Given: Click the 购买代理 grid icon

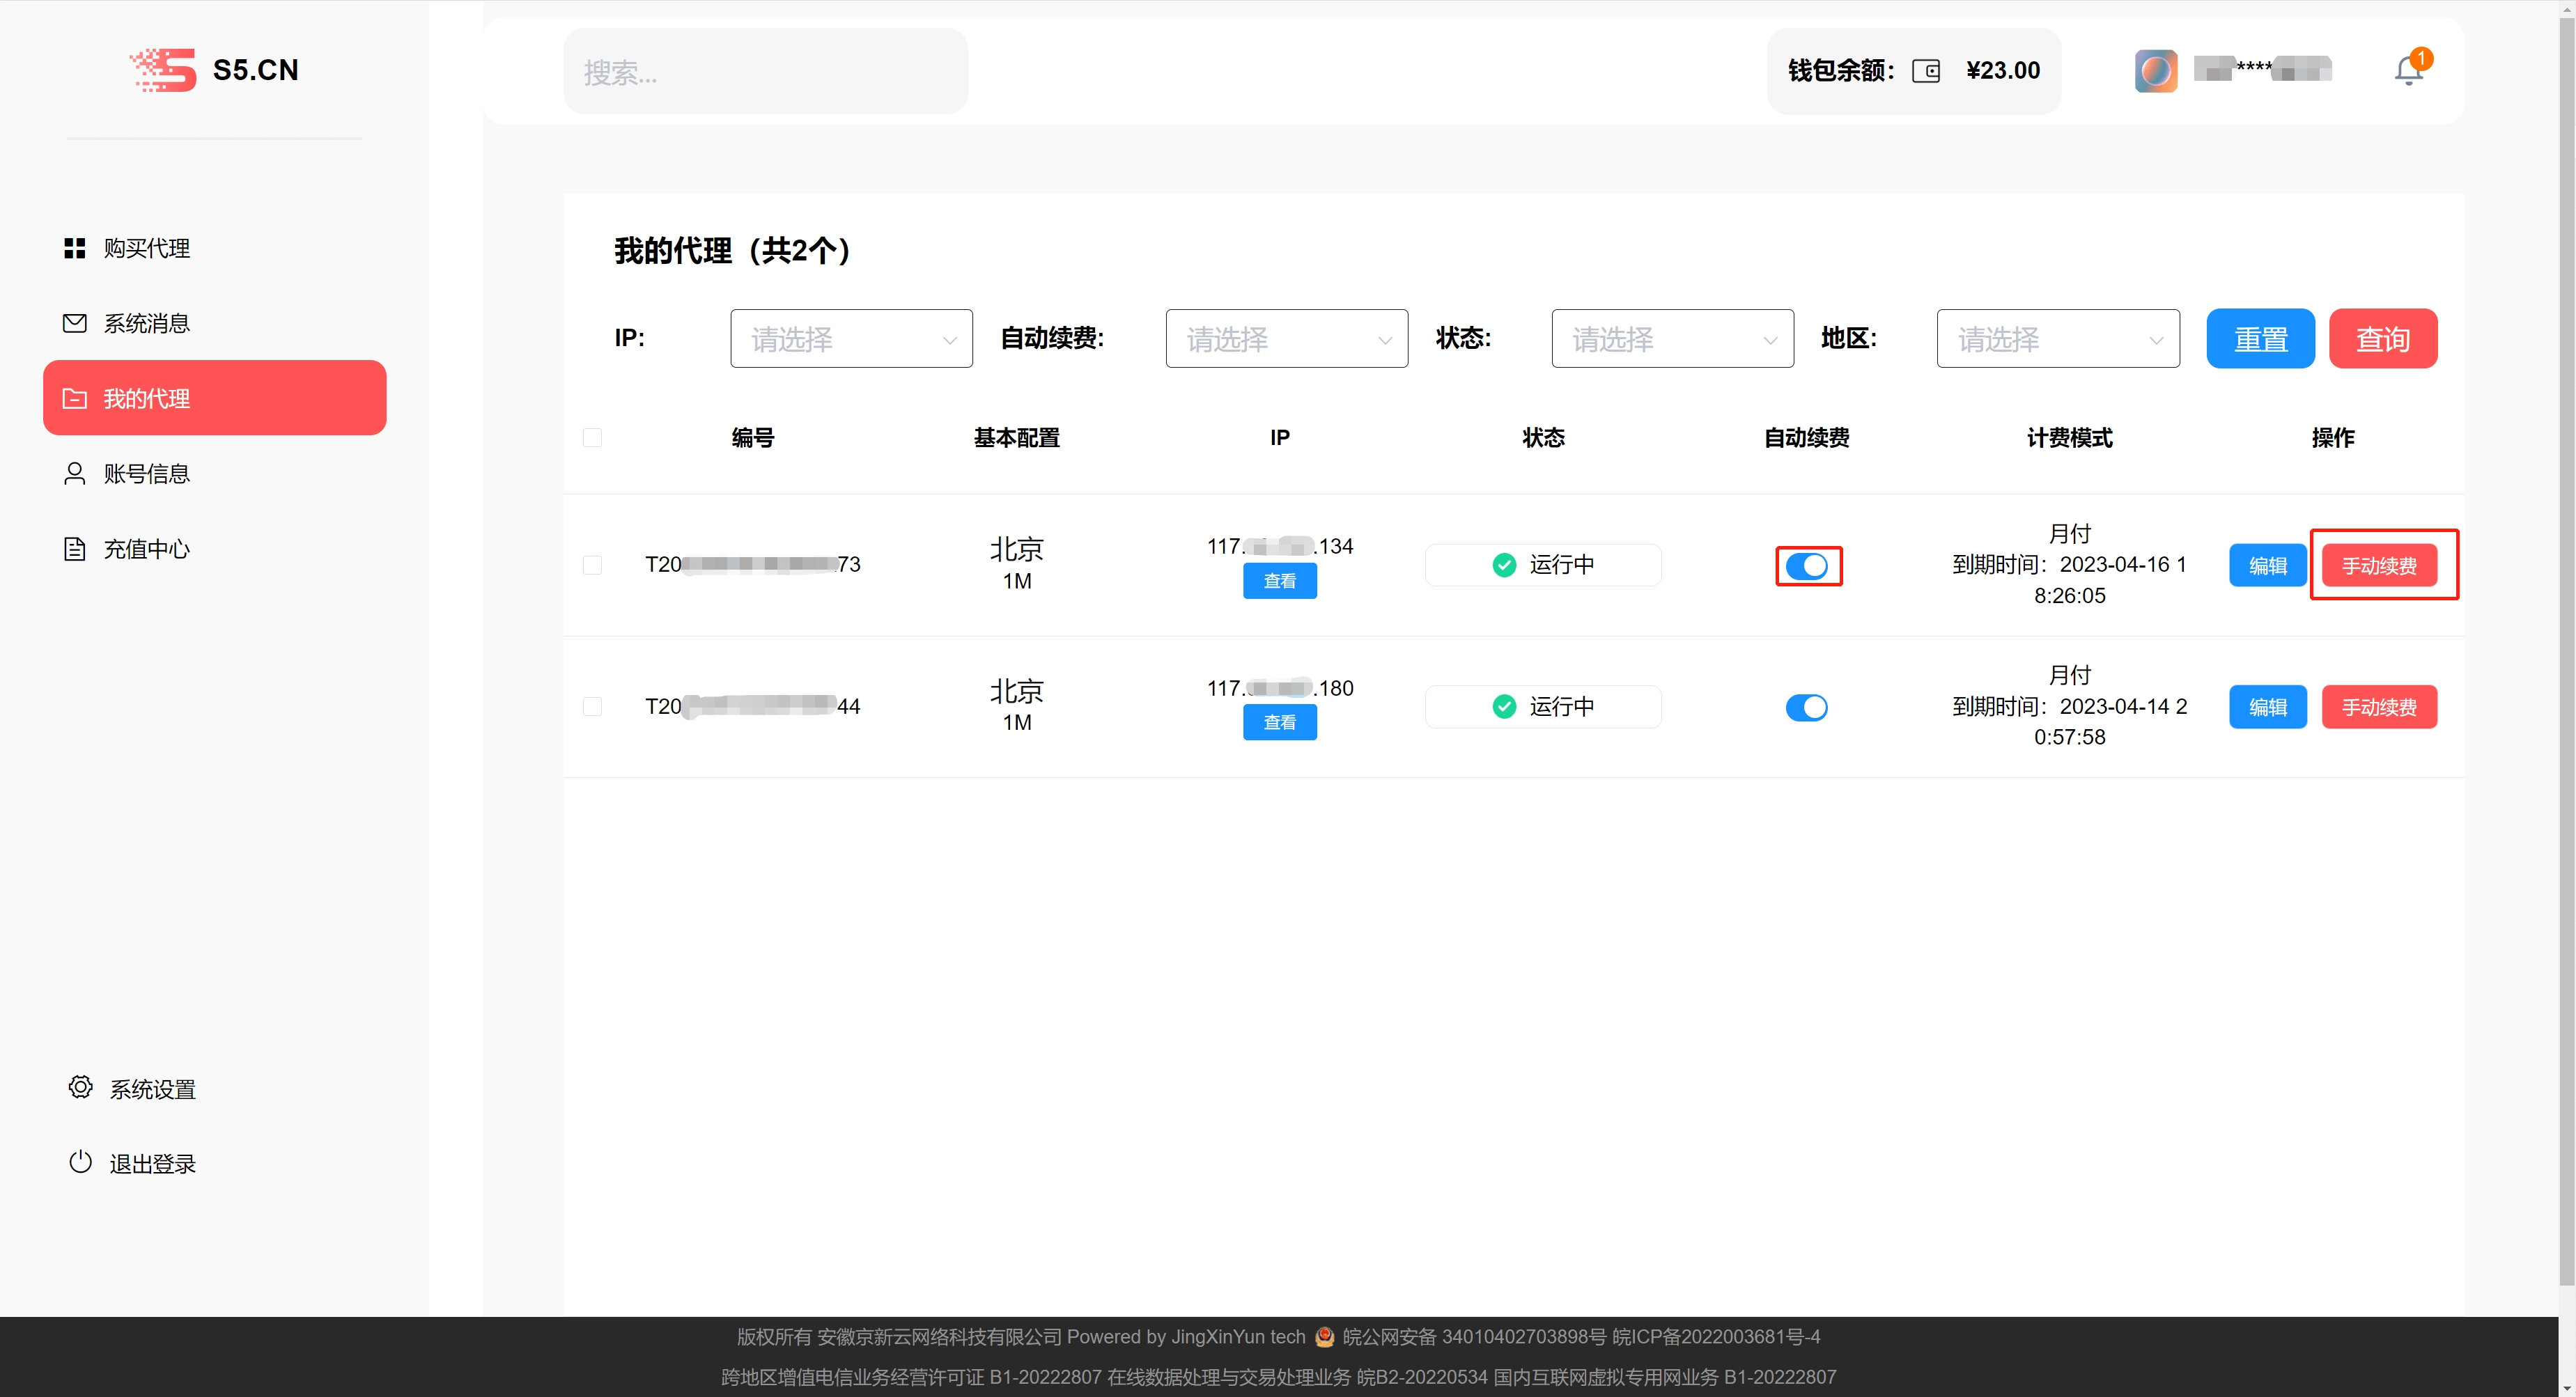Looking at the screenshot, I should (x=74, y=248).
